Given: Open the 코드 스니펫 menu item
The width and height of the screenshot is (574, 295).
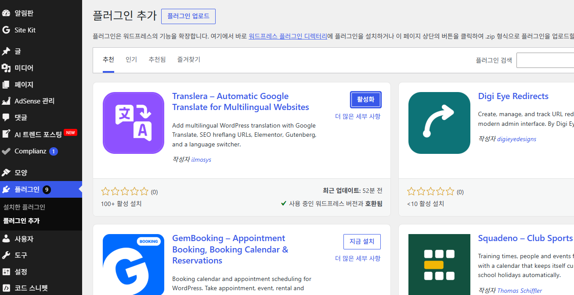Looking at the screenshot, I should tap(41, 288).
